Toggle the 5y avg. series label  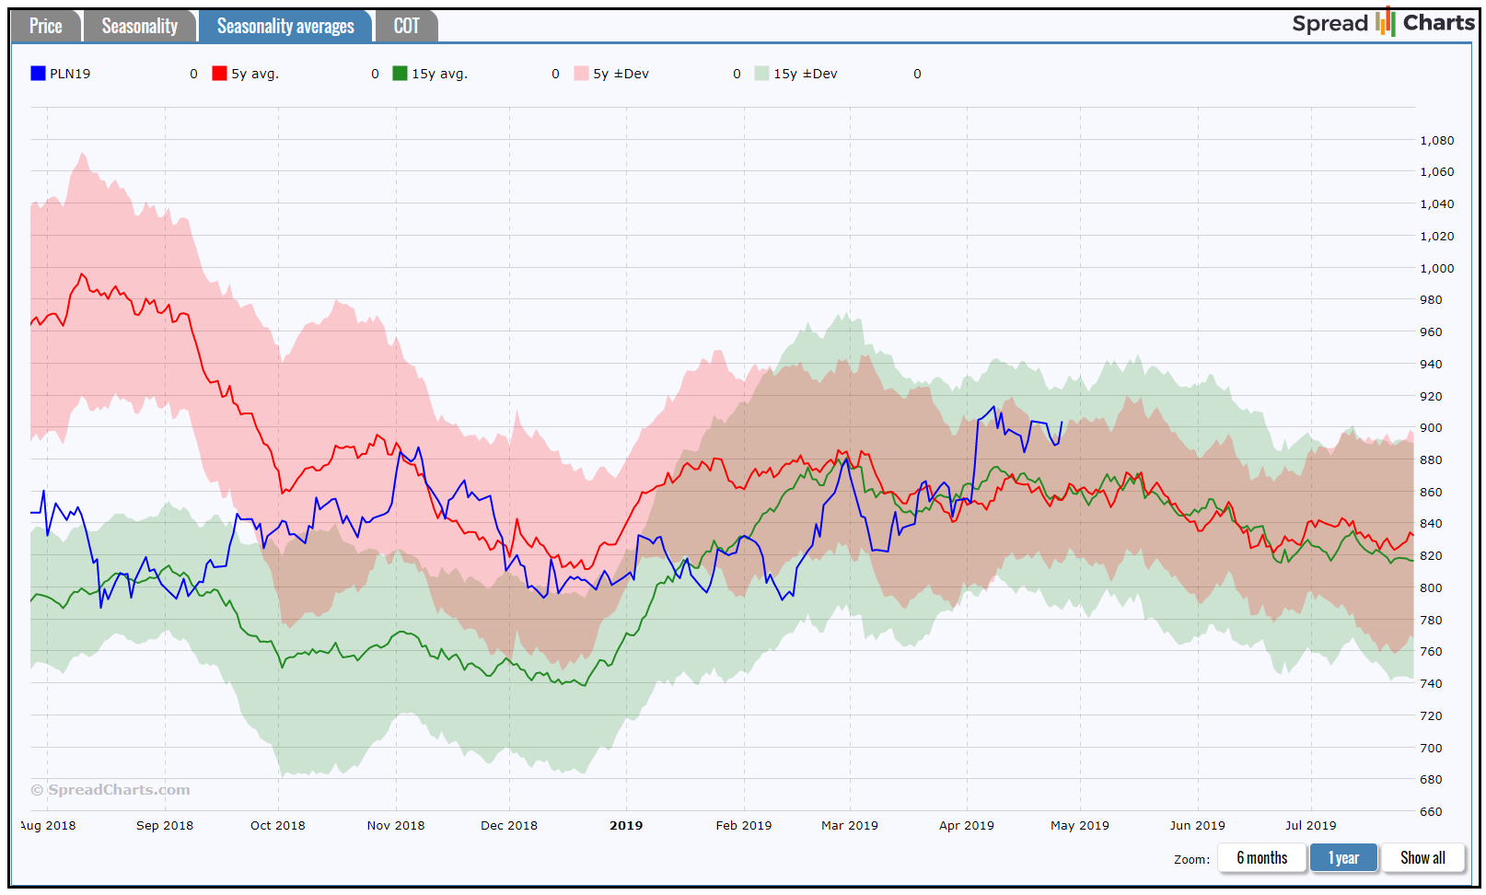[255, 74]
